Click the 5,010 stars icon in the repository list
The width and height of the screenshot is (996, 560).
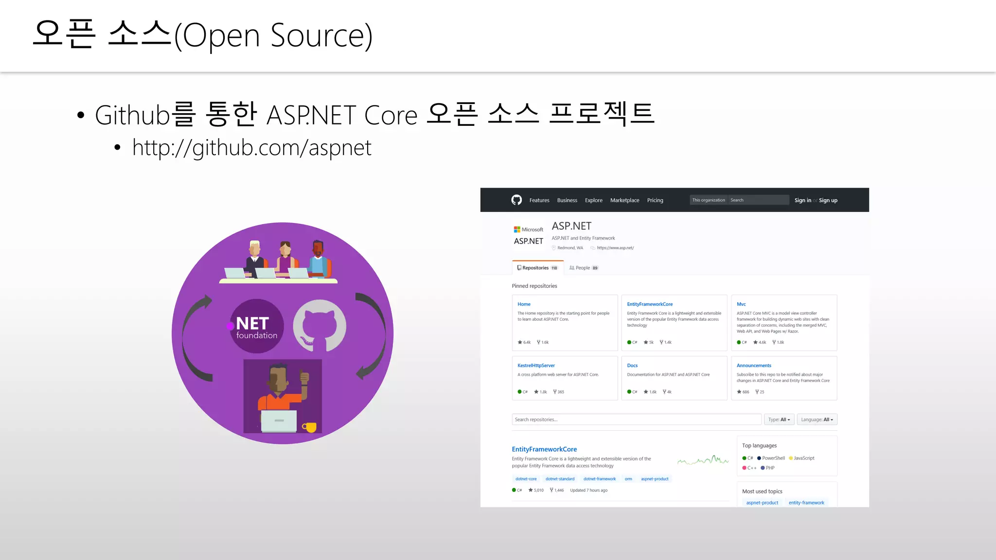click(531, 490)
